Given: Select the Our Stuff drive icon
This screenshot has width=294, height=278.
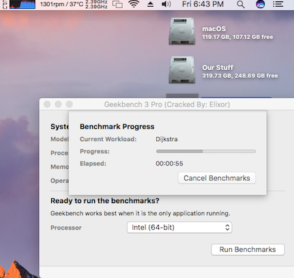Looking at the screenshot, I should 182,70.
